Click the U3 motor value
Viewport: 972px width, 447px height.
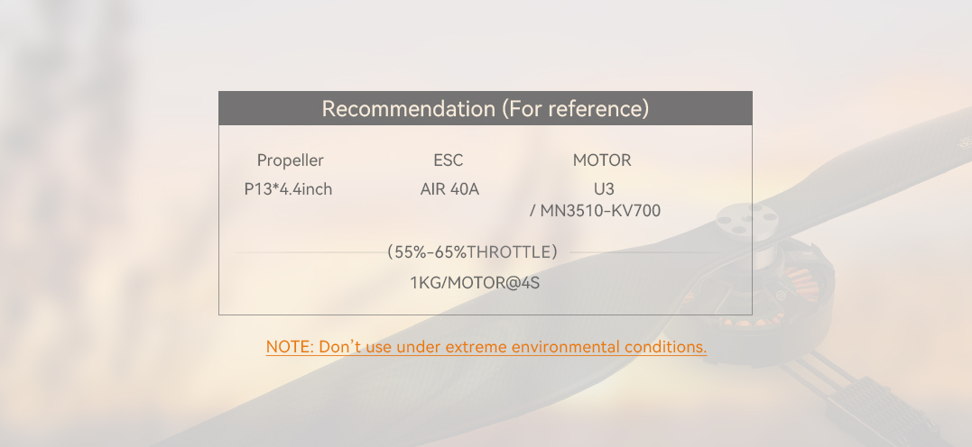(x=604, y=189)
